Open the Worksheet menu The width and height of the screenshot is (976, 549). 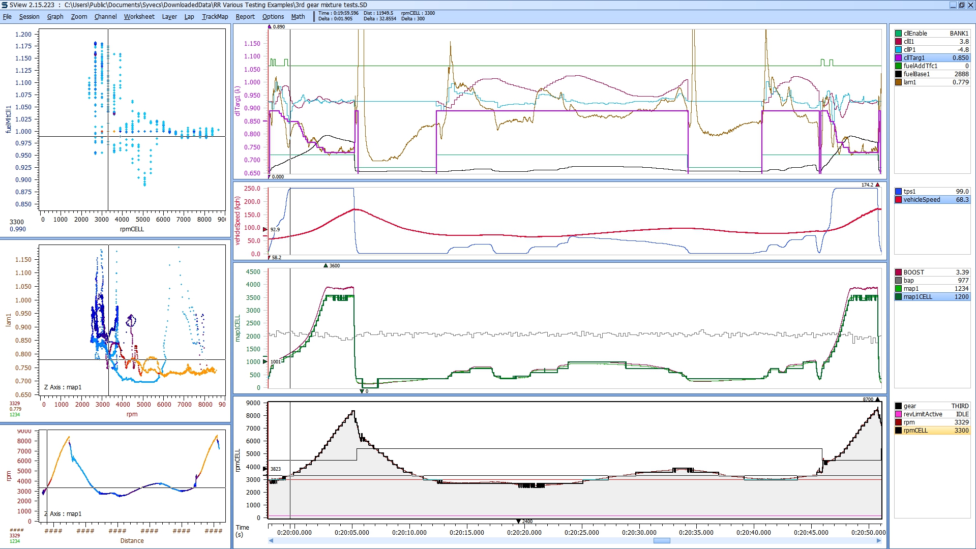pyautogui.click(x=139, y=16)
